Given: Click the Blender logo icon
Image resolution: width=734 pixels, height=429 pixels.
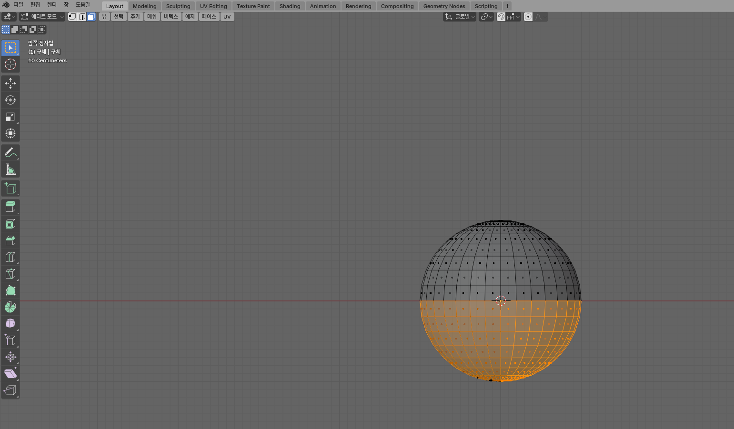Looking at the screenshot, I should (6, 5).
